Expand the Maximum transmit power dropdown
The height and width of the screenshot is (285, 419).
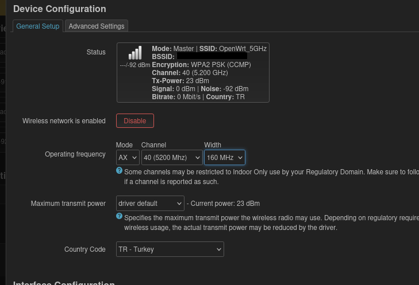[150, 204]
